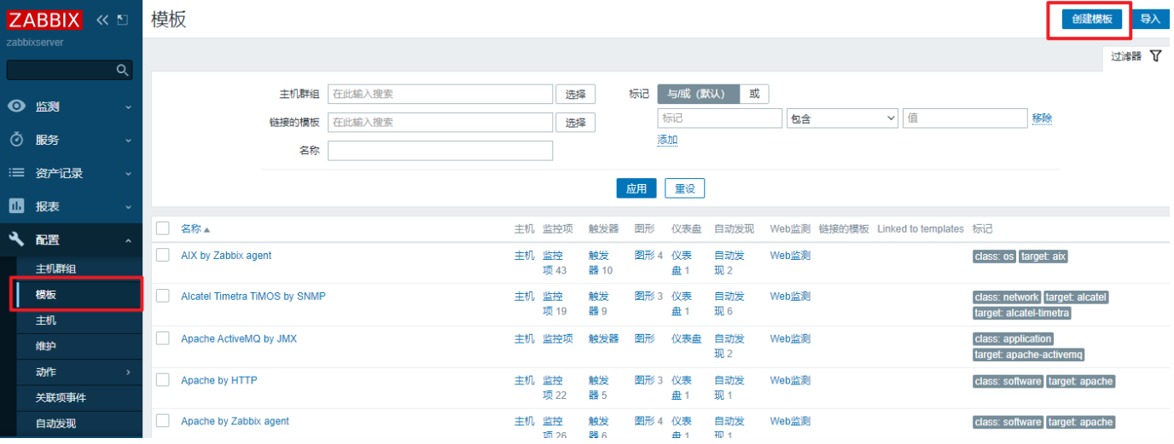Focus the 名称 filter field

440,151
